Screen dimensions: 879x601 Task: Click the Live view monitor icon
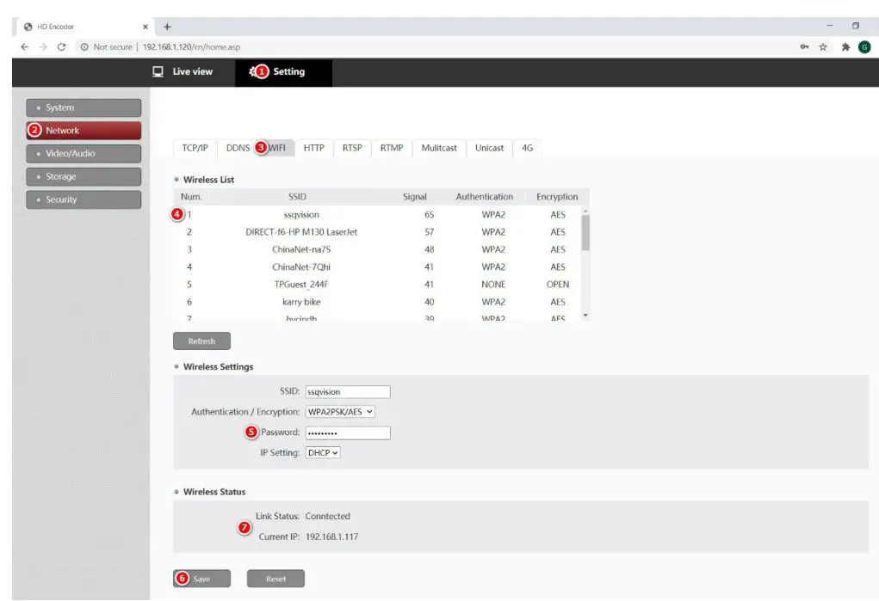[158, 71]
